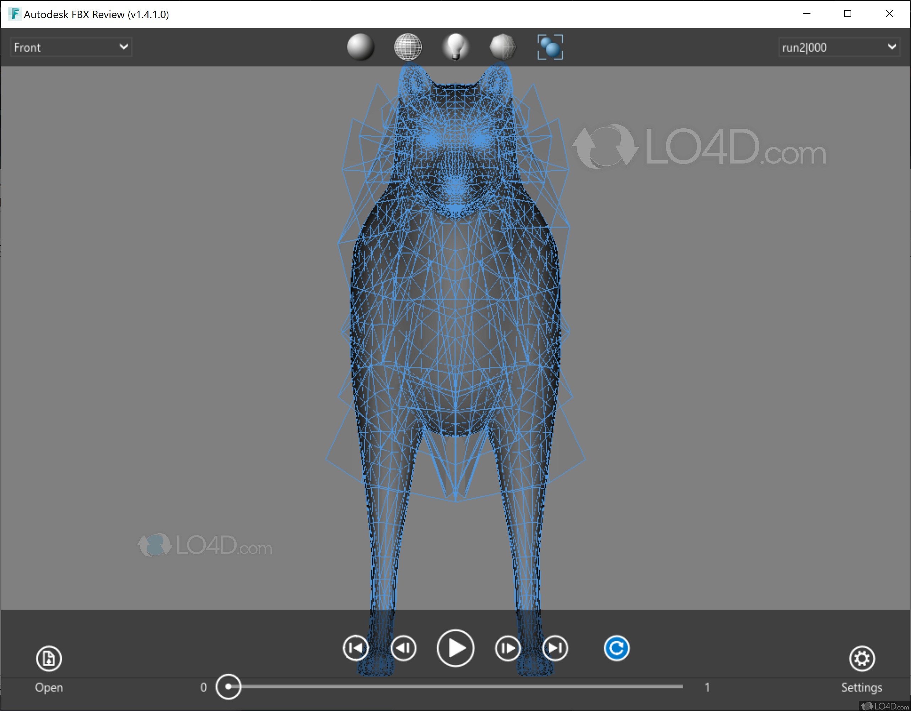Open the Front camera view dropdown
Viewport: 911px width, 711px height.
click(x=71, y=47)
